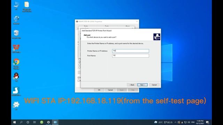This screenshot has width=223, height=125.
Task: Open the Windows Start menu
Action: 14,122
